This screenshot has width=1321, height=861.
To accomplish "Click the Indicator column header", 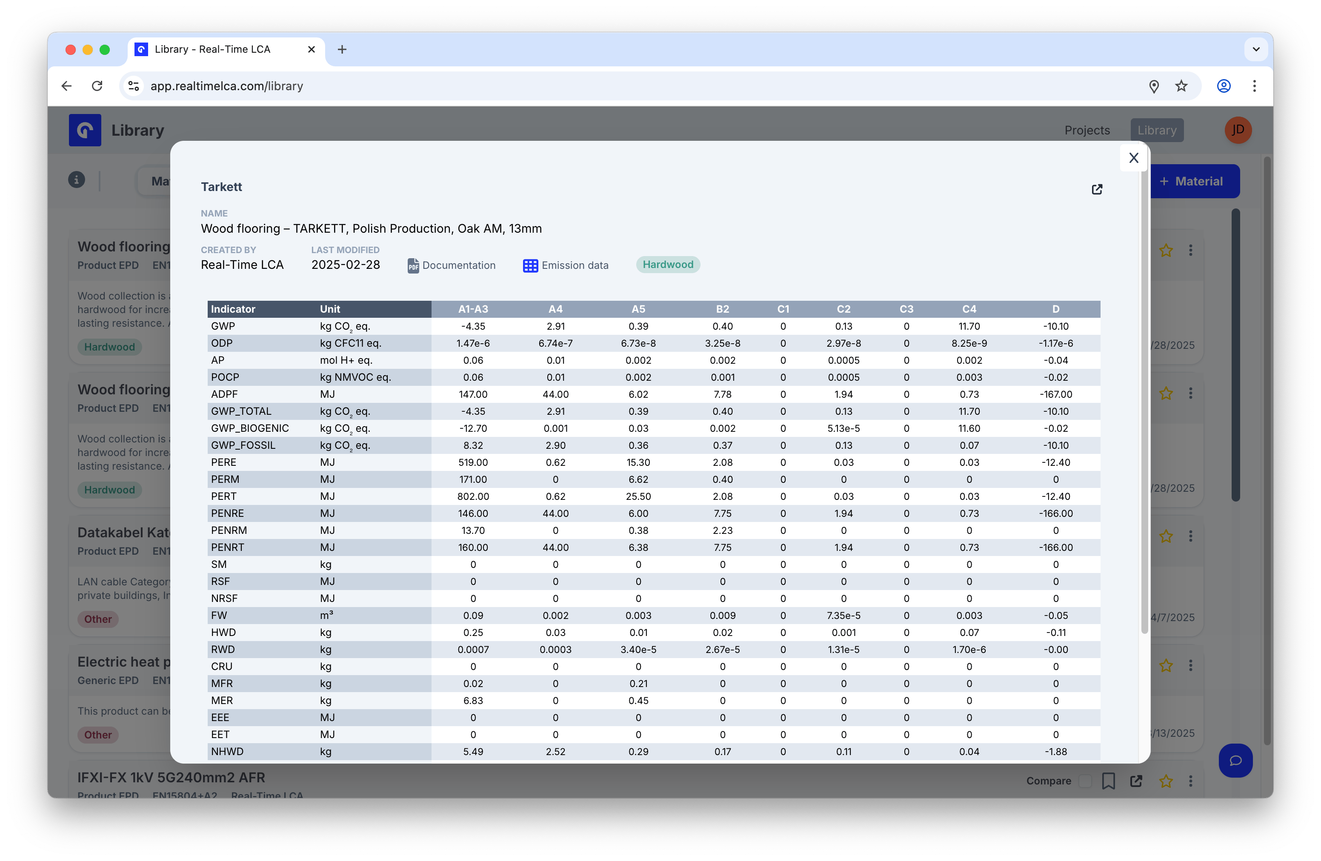I will [233, 309].
